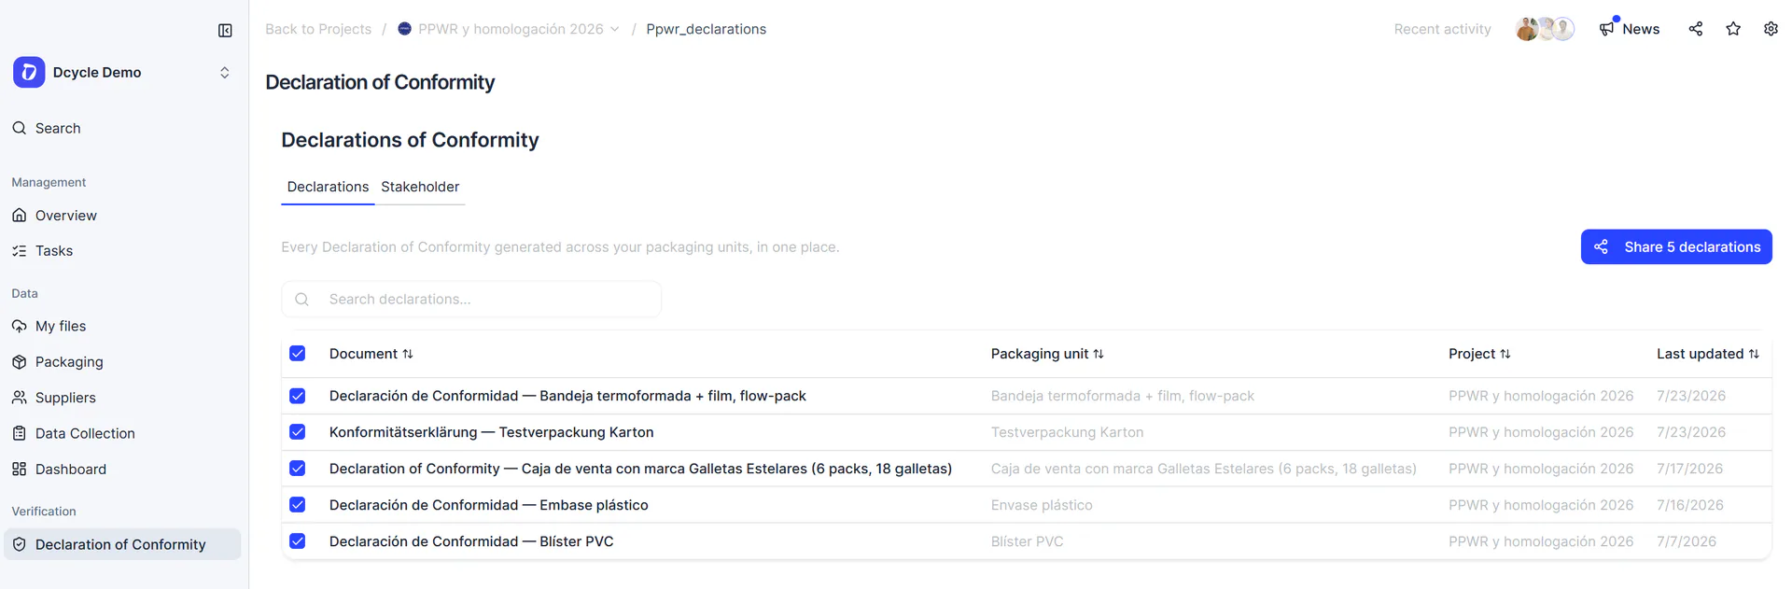This screenshot has height=589, width=1792.
Task: Uncheck the Blíster PVC declaration checkbox
Action: pos(298,541)
